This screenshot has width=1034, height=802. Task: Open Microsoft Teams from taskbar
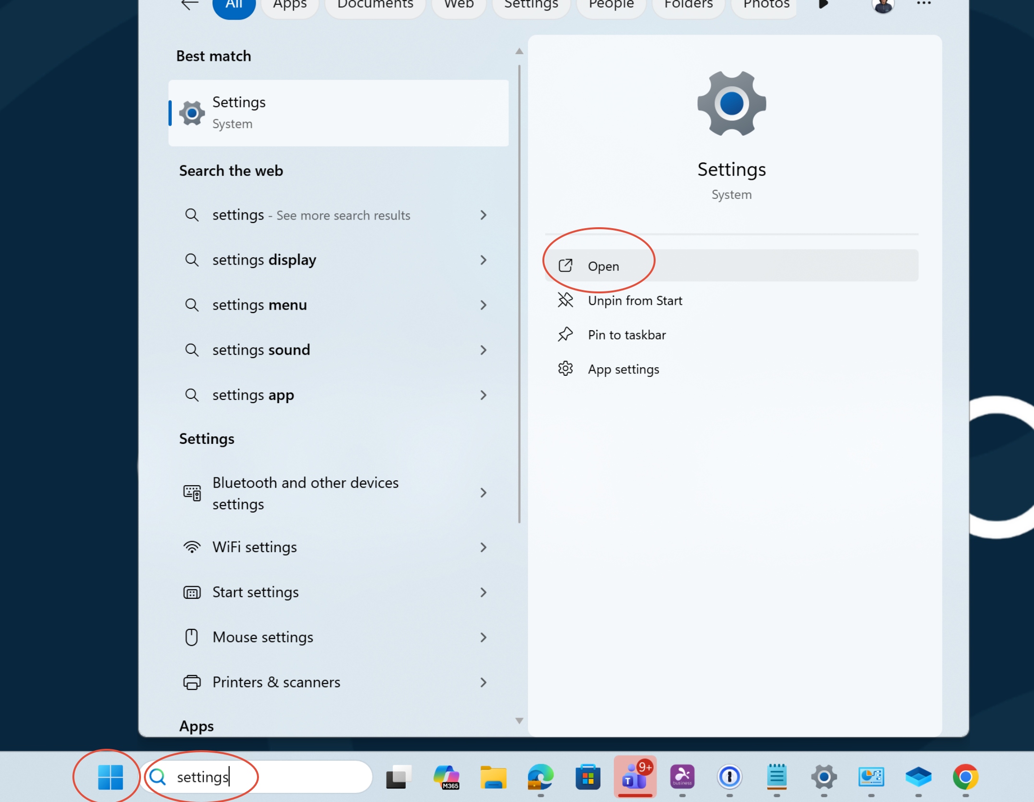pos(634,777)
